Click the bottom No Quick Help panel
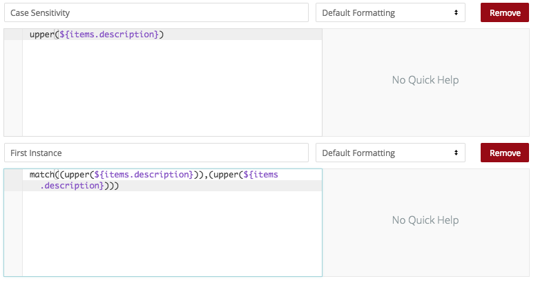 [x=425, y=222]
